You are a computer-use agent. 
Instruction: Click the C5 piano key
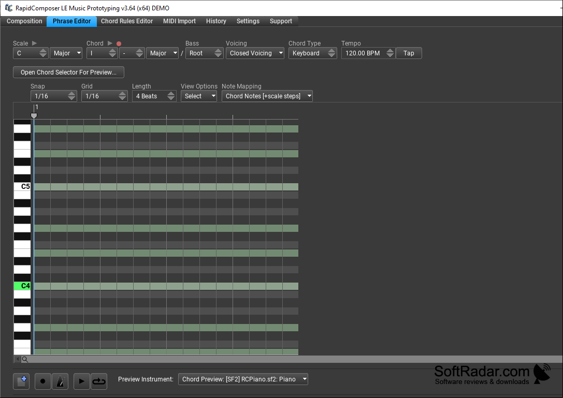22,187
